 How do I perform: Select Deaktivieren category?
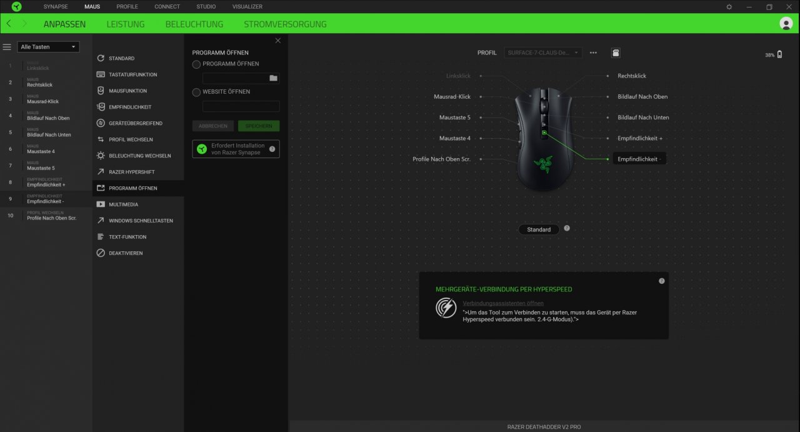(138, 253)
